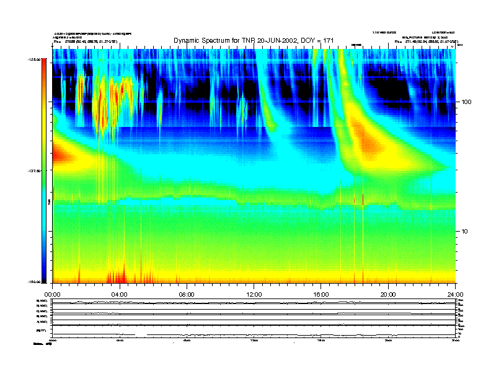Click the "-125.00" color scale label
This screenshot has height=379, width=491.
pyautogui.click(x=34, y=59)
